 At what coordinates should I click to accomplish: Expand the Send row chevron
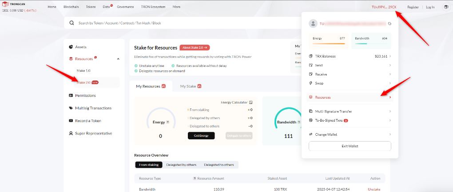point(390,65)
